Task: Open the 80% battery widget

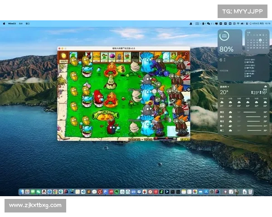Action: 230,42
